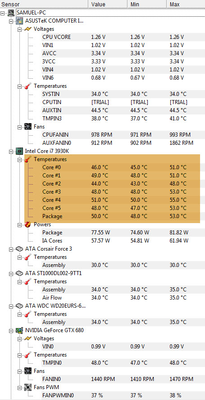The height and width of the screenshot is (400, 205).
Task: Collapse the ATA WDC WD20EURS node
Action: (x=11, y=306)
